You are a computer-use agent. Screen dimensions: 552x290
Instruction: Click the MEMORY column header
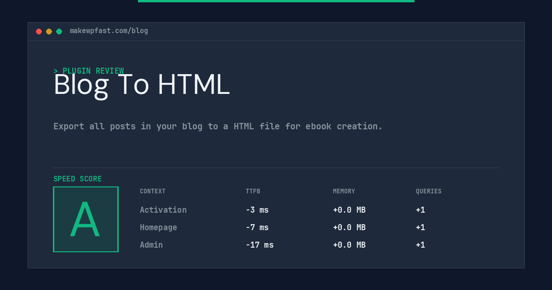tap(344, 191)
